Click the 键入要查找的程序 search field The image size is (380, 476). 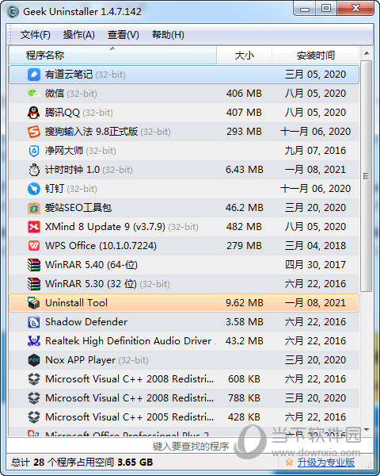coord(190,446)
